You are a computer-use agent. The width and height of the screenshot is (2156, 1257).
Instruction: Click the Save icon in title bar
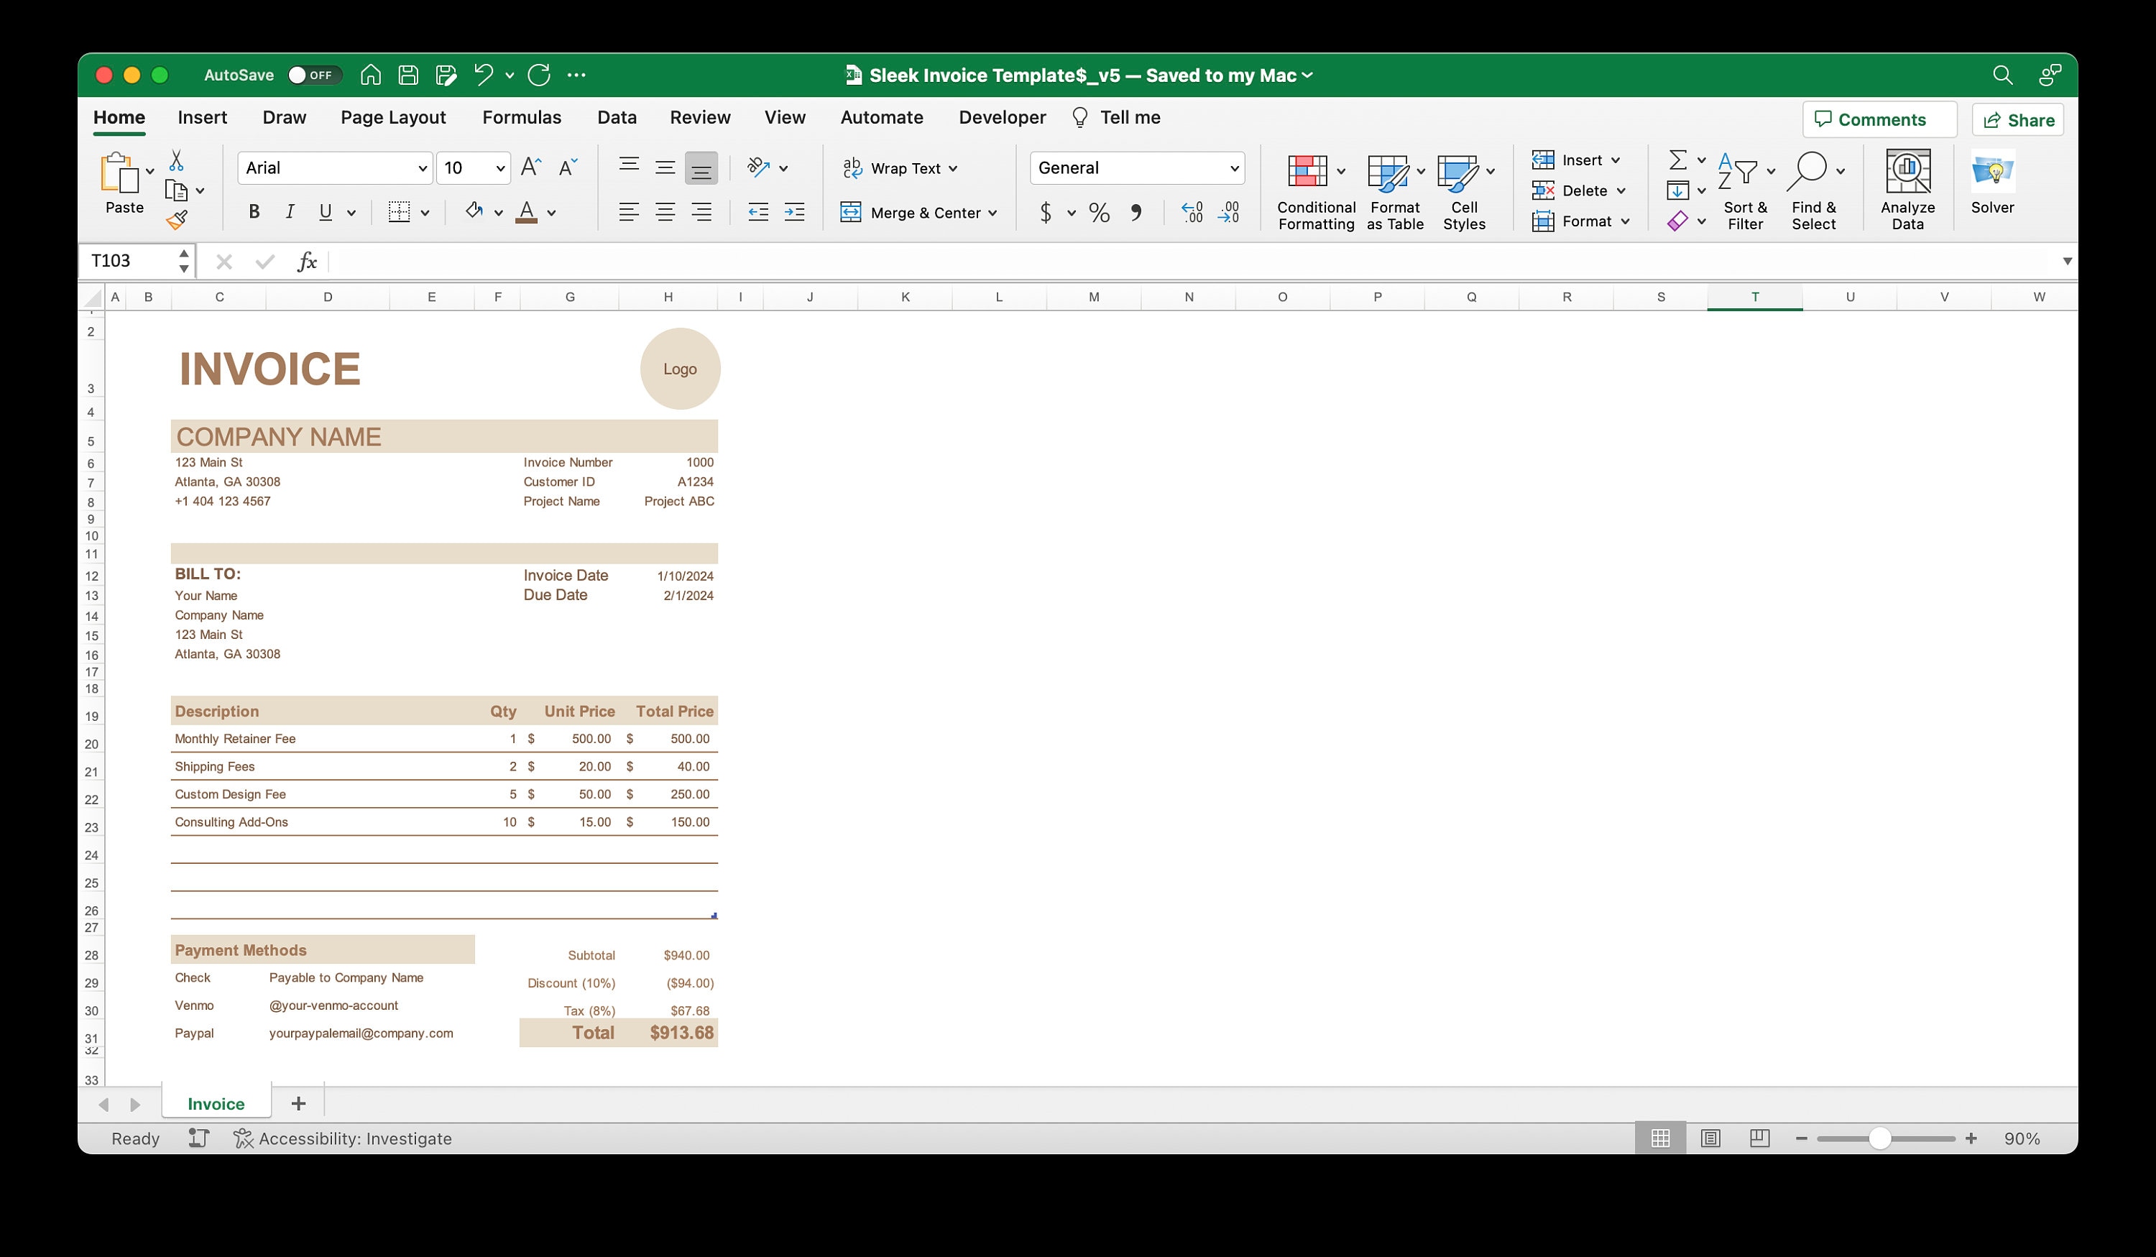coord(408,75)
